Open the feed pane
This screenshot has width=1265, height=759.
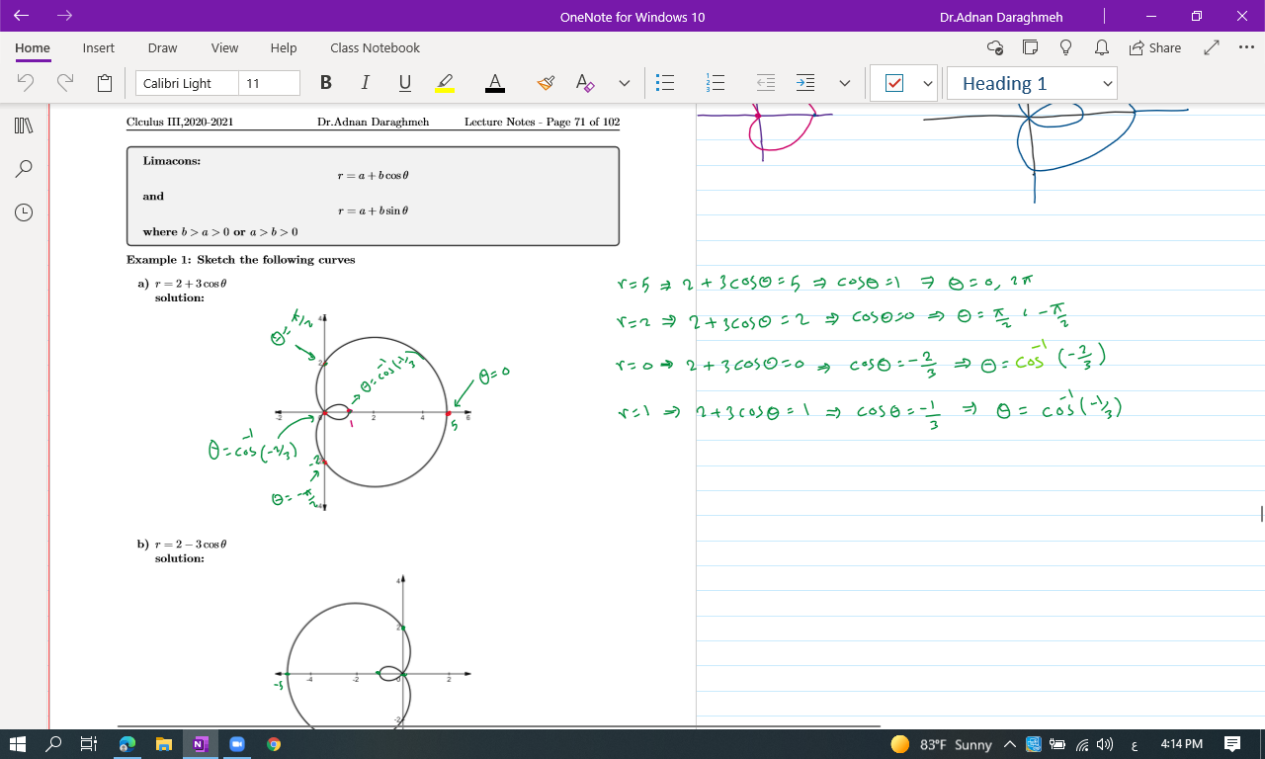pyautogui.click(x=1030, y=47)
